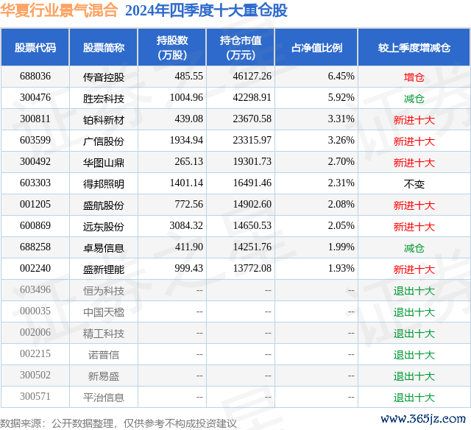Select stock name 新易盛
The image size is (471, 430).
pos(104,376)
